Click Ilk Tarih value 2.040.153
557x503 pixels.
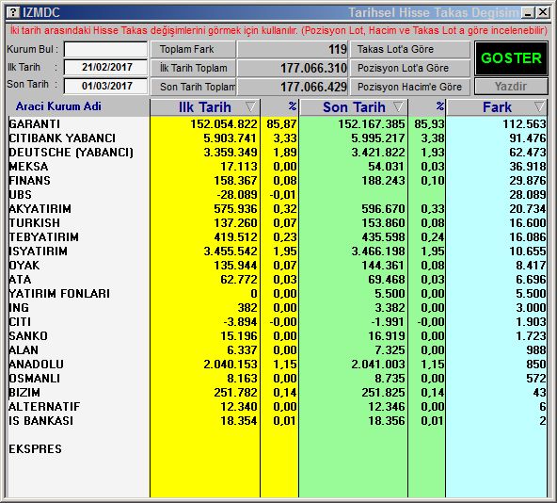coord(231,364)
